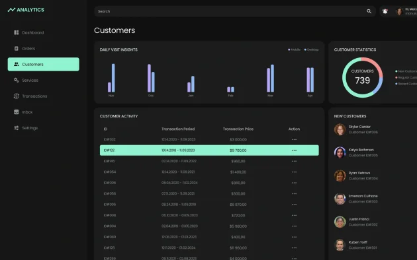The height and width of the screenshot is (260, 417).
Task: Open action menu for $6 870,00 row
Action: coord(294,205)
